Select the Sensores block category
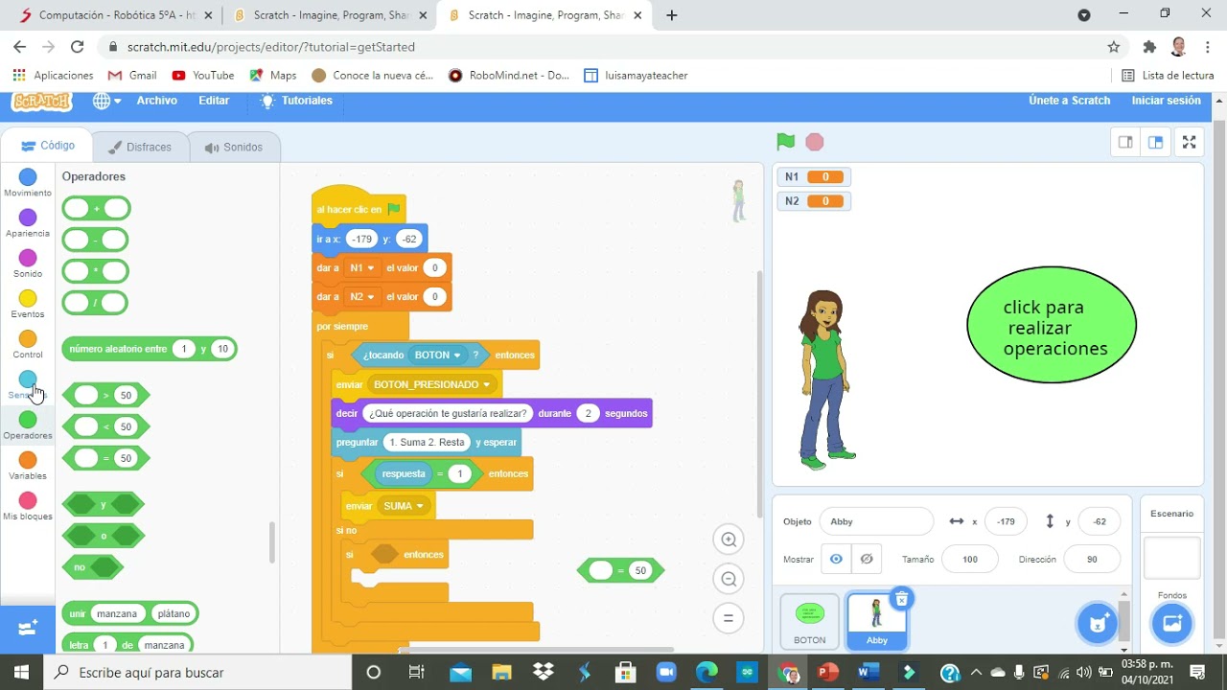This screenshot has width=1227, height=690. 28,384
